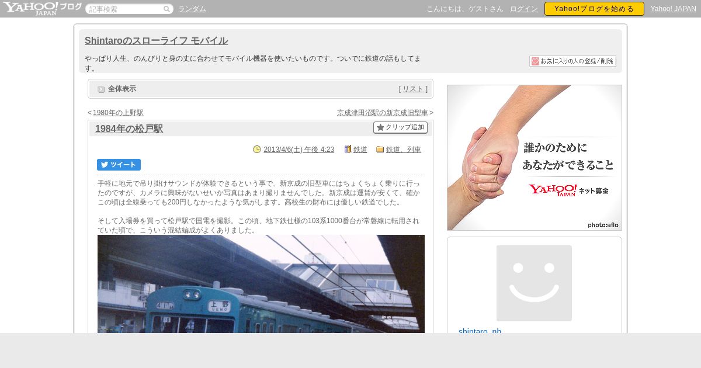This screenshot has width=701, height=368.
Task: Open blog title Shintaroのスローライフ モバイル
Action: 156,41
